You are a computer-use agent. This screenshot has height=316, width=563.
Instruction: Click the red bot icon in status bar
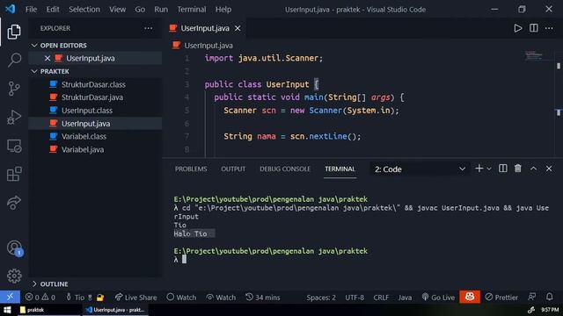click(x=470, y=297)
